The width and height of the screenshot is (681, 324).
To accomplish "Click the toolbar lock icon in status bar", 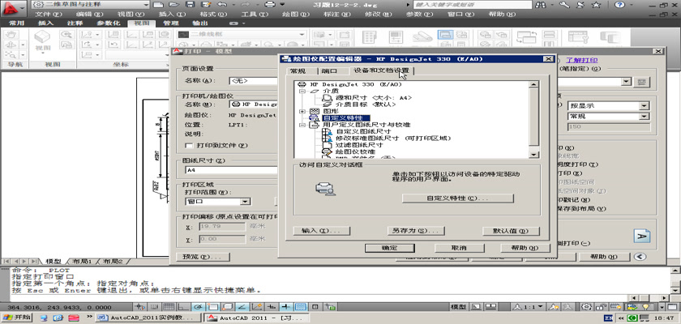I will pyautogui.click(x=601, y=307).
